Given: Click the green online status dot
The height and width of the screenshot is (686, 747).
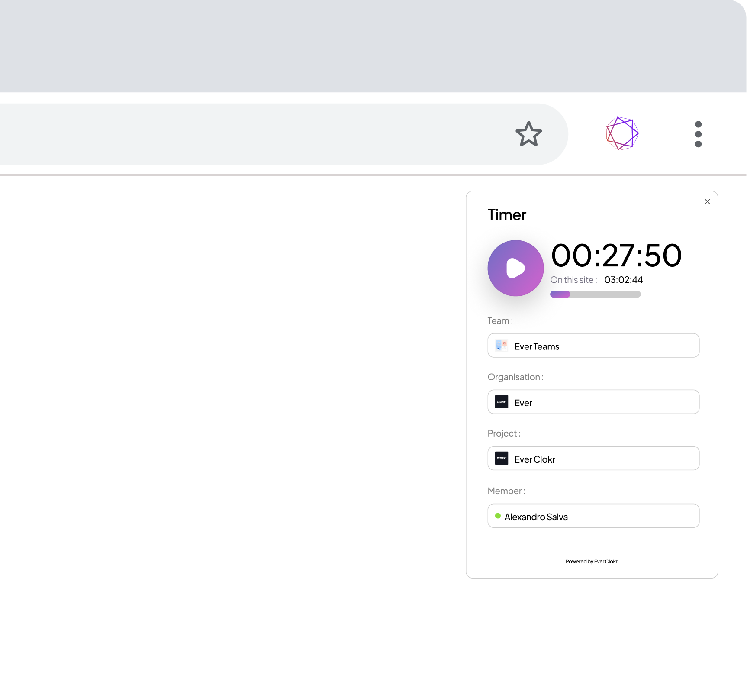Looking at the screenshot, I should (498, 516).
